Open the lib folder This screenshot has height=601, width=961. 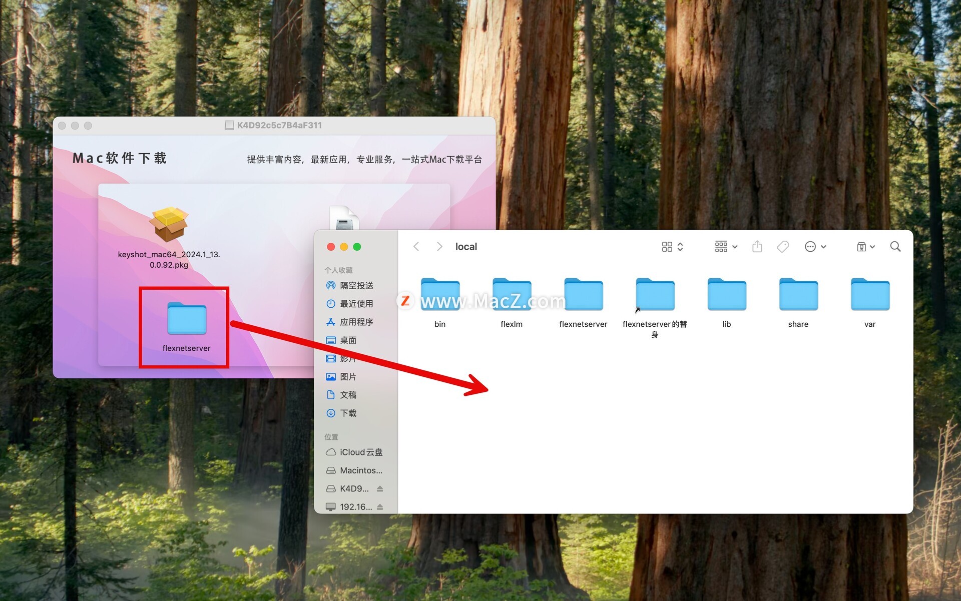coord(727,294)
